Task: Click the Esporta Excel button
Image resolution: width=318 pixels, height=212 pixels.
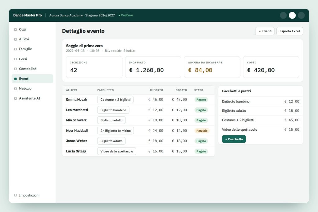Action: [290, 31]
